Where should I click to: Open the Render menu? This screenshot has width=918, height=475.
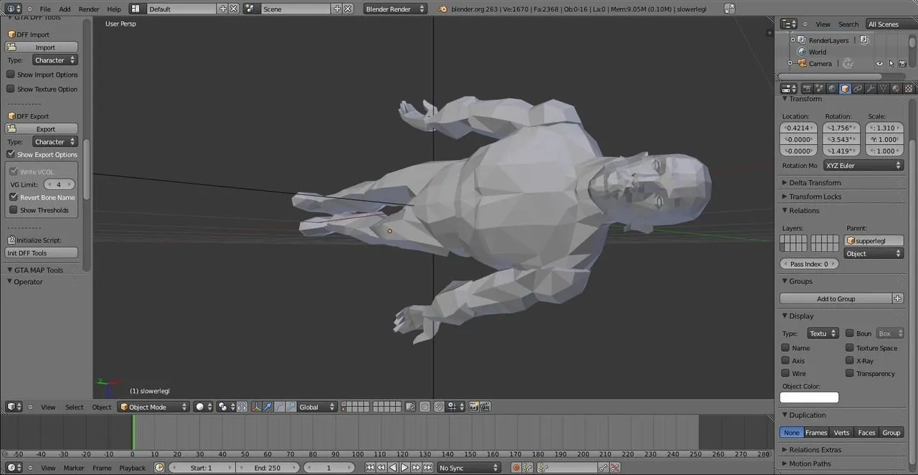[x=89, y=9]
